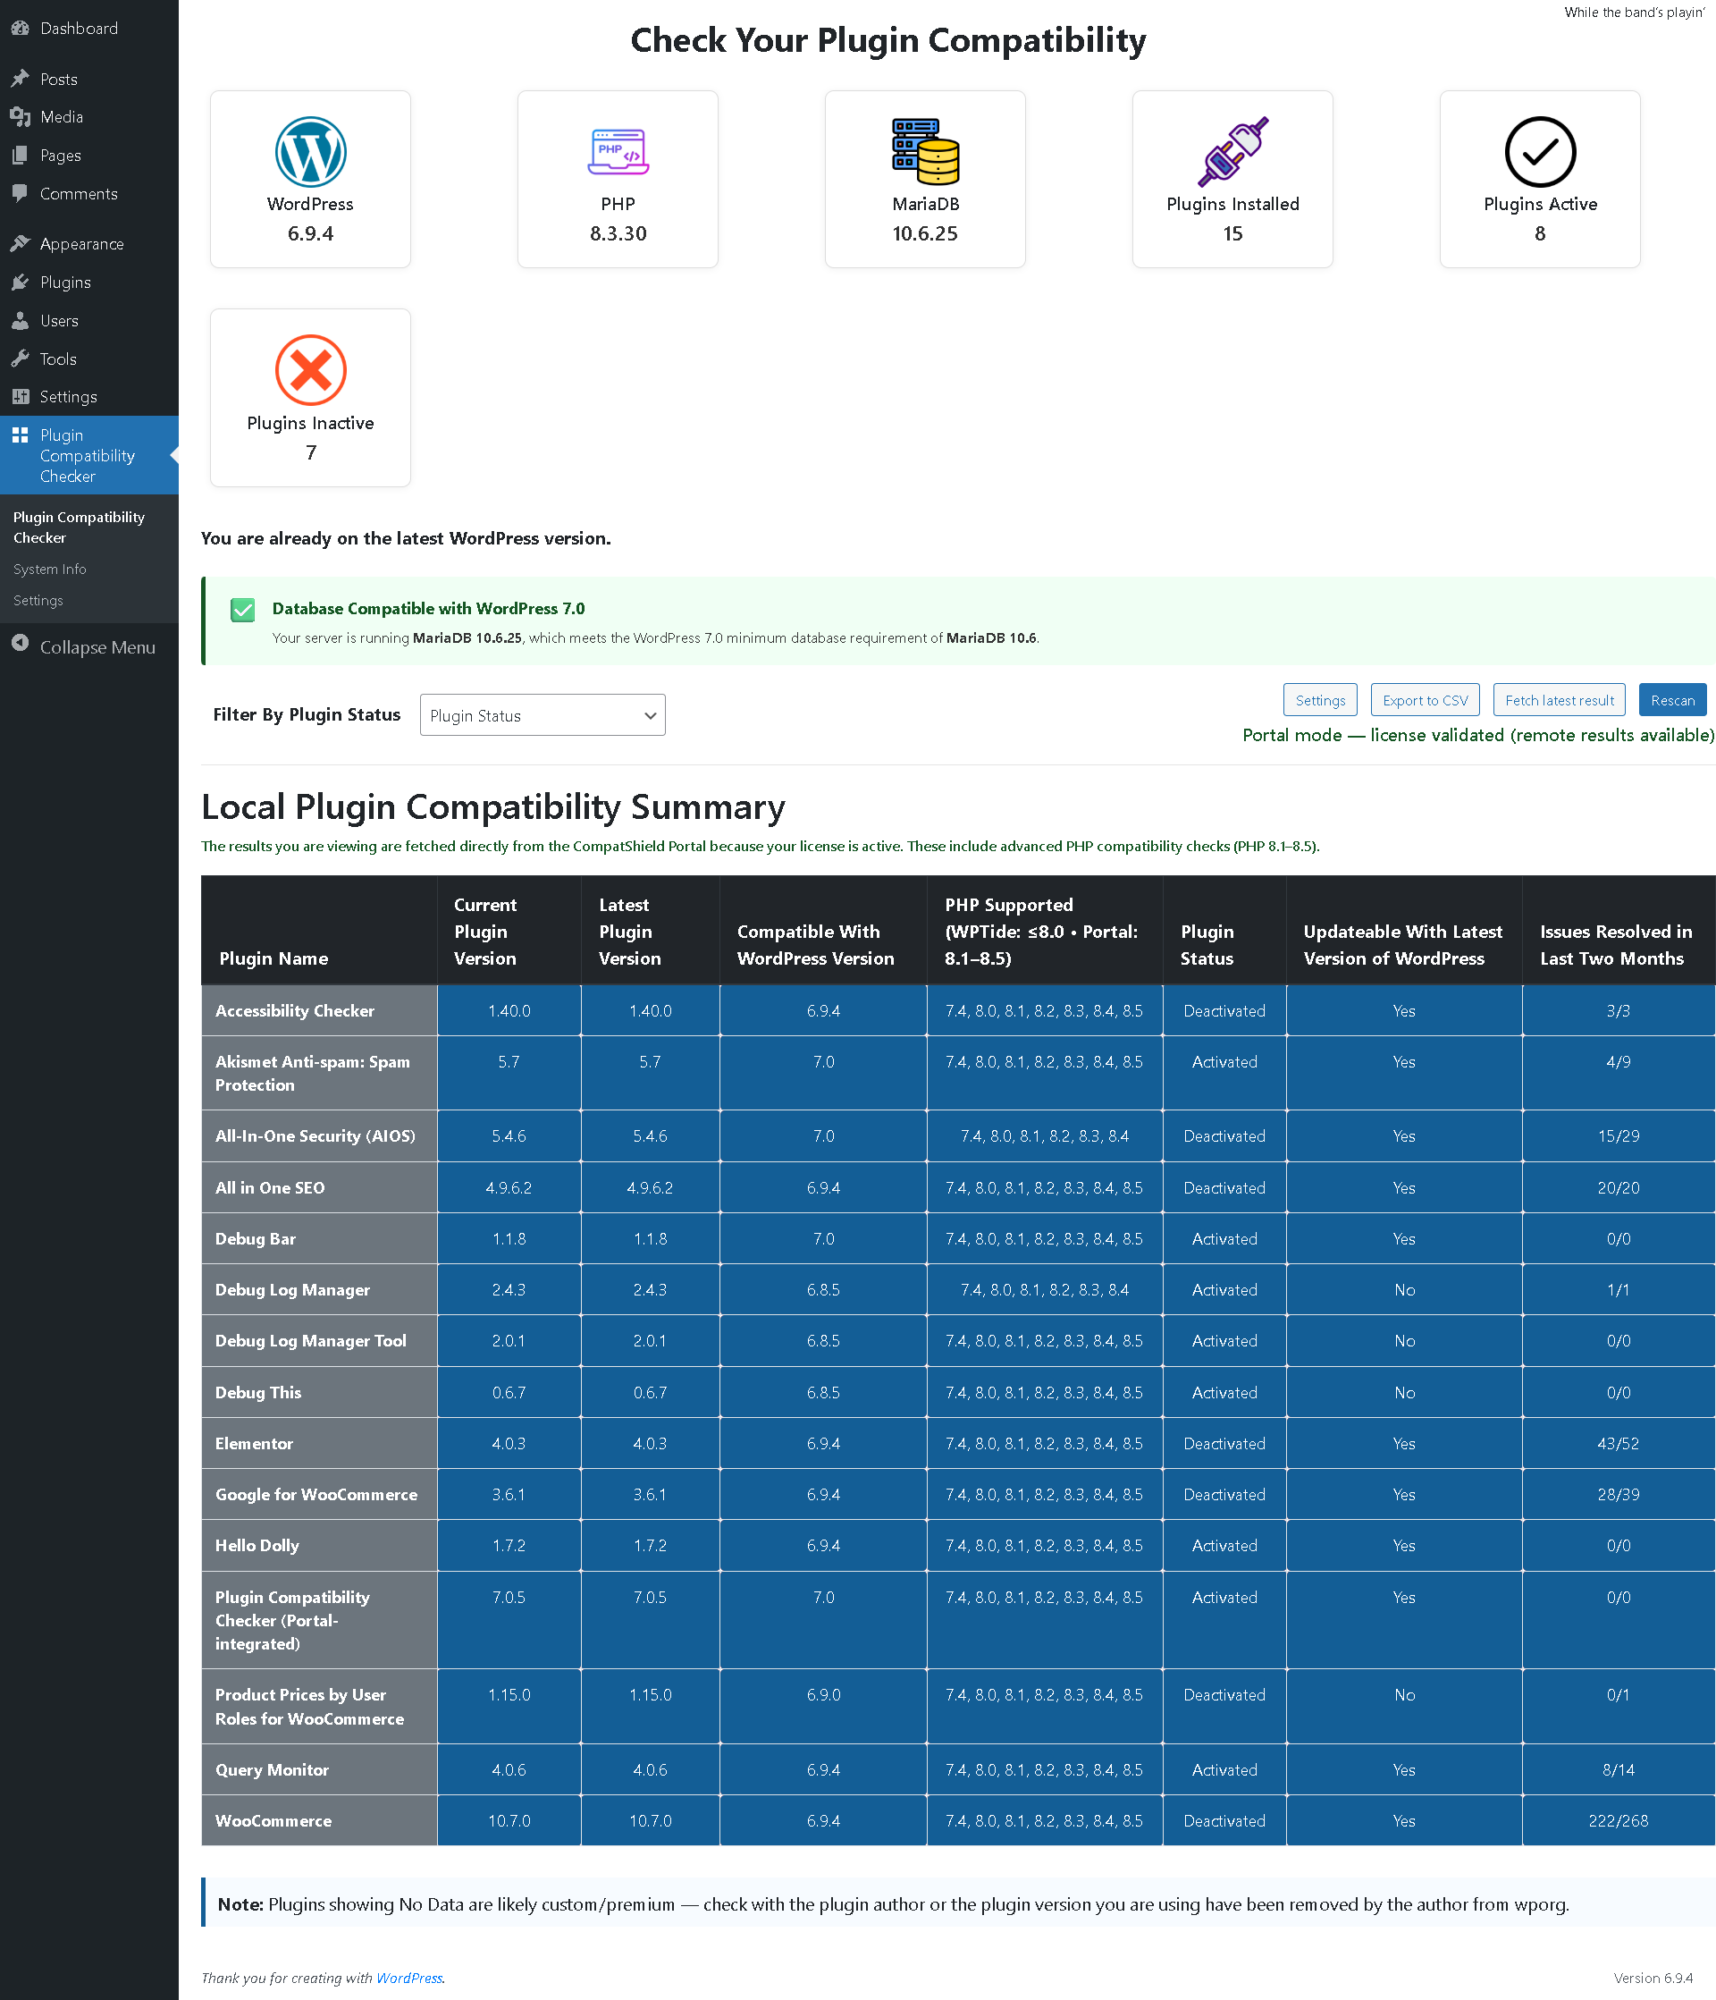Open the Plugins menu in sidebar
The image size is (1716, 2000).
click(x=65, y=283)
